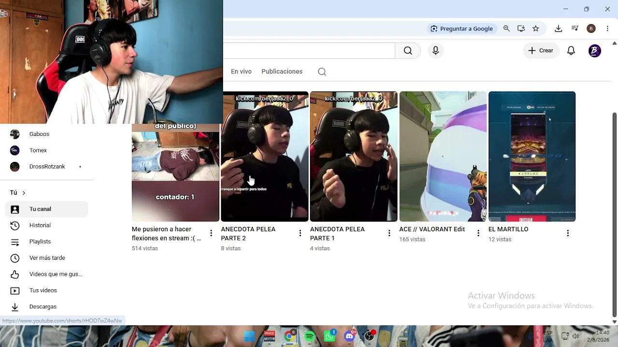
Task: Click the install app icon in address bar
Action: pos(521,28)
